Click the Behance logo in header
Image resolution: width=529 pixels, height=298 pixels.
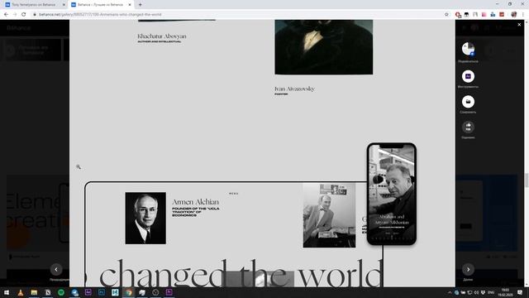click(18, 28)
